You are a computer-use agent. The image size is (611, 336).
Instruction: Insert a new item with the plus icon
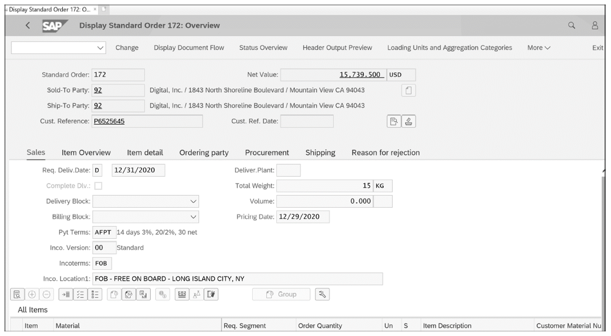pos(32,294)
